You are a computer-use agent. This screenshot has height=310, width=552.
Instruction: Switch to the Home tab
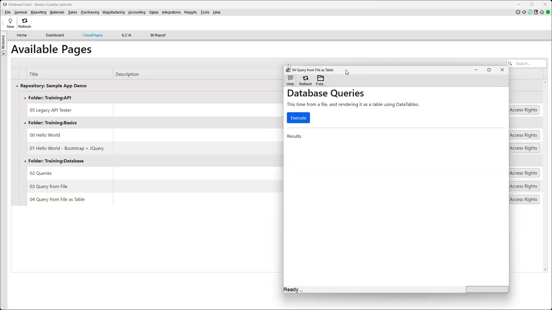[x=22, y=35]
